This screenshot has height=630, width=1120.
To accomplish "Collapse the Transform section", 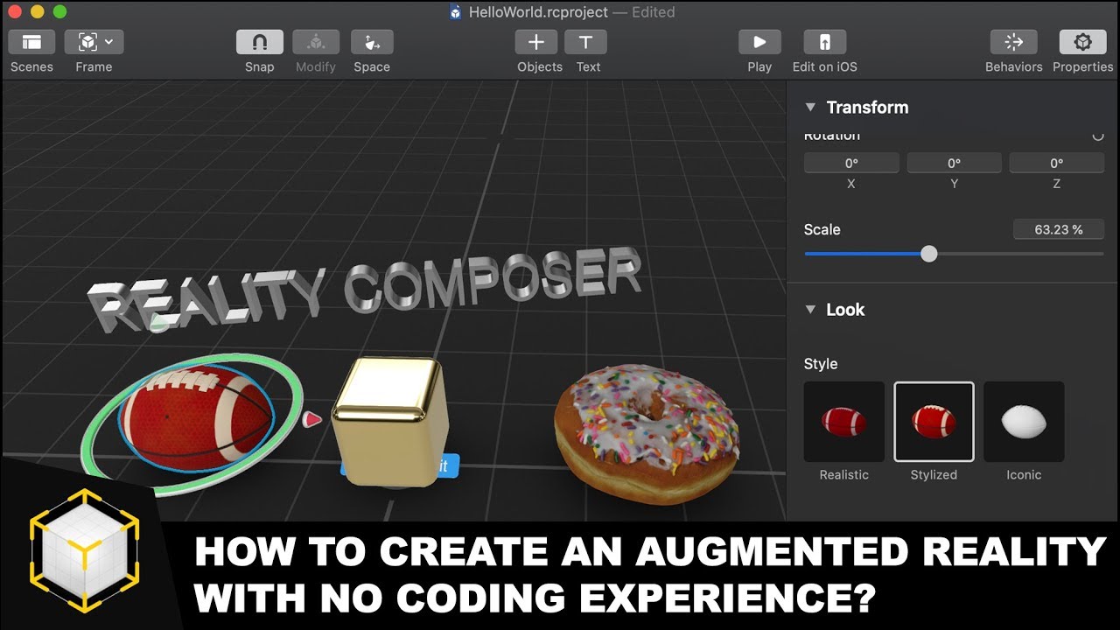I will point(810,108).
